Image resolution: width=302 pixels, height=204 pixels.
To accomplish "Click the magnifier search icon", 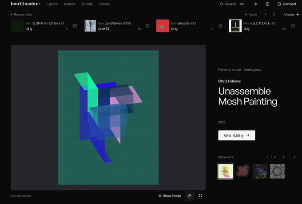I will pos(222,4).
